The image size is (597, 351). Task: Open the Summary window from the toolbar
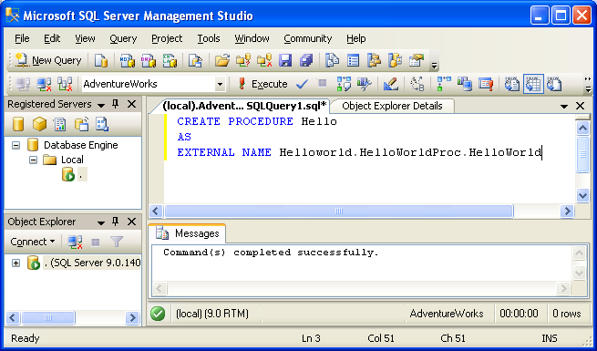coord(353,60)
